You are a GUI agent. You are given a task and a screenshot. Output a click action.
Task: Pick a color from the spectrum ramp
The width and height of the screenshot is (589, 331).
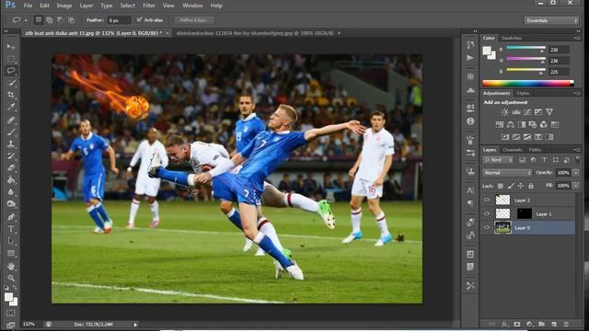[x=527, y=84]
